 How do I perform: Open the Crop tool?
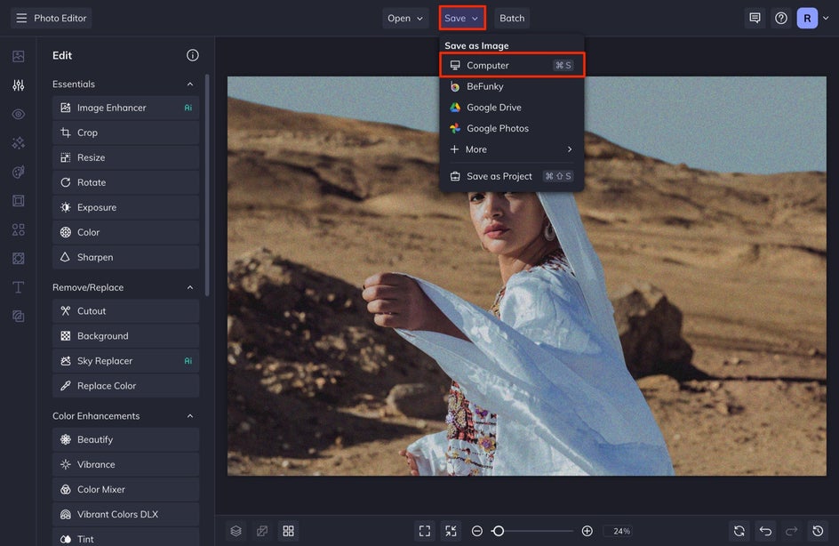click(125, 132)
